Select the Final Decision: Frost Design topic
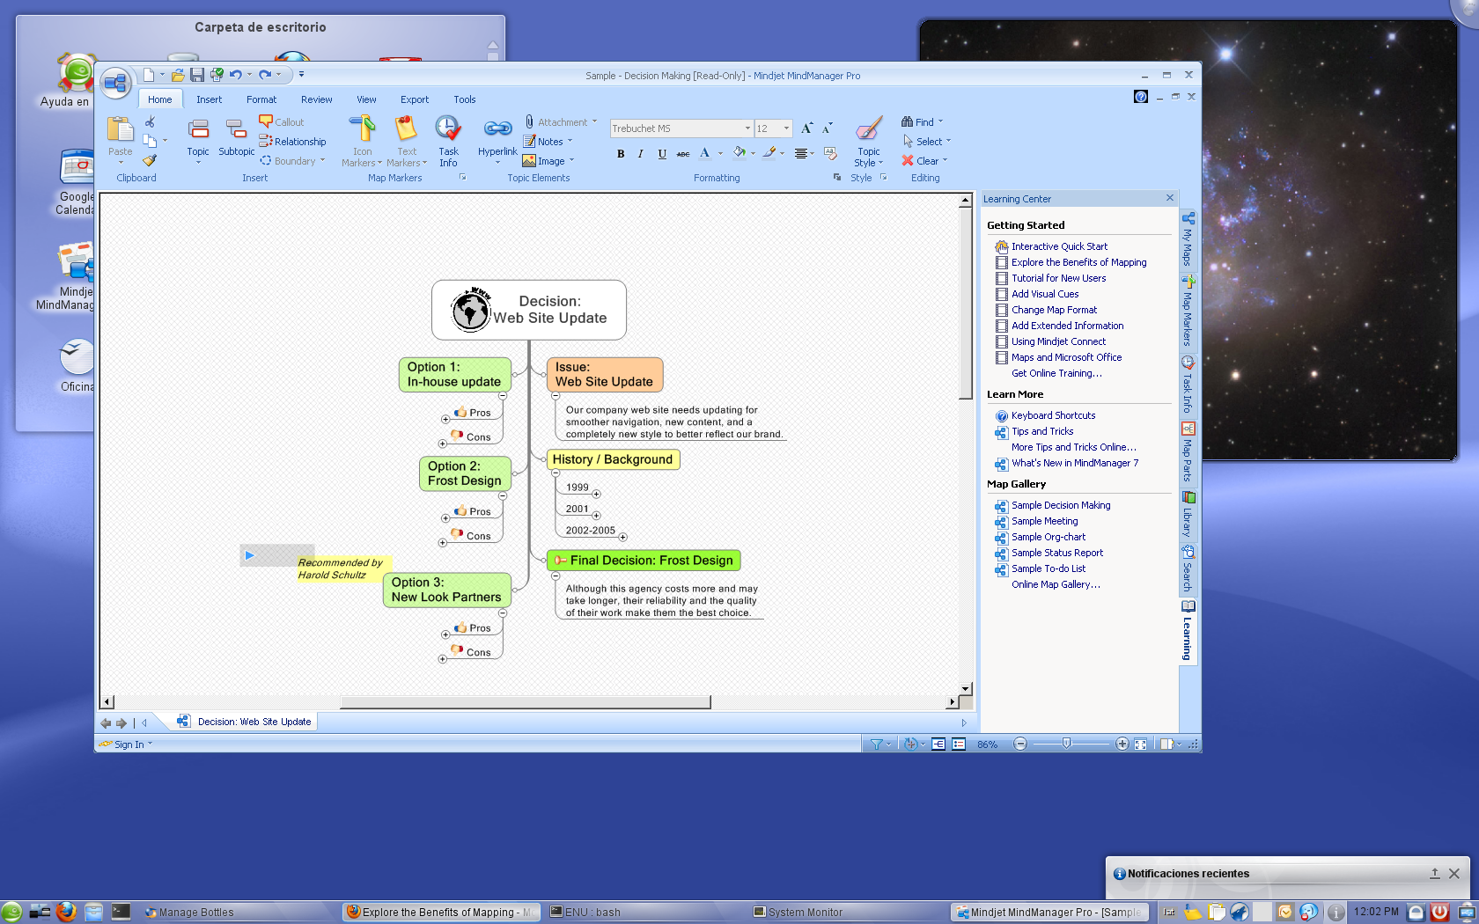Viewport: 1479px width, 924px height. (644, 561)
